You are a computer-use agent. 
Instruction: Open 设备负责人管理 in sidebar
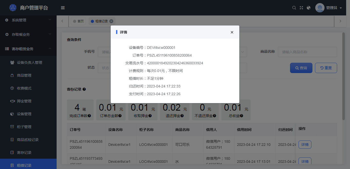coord(28,63)
